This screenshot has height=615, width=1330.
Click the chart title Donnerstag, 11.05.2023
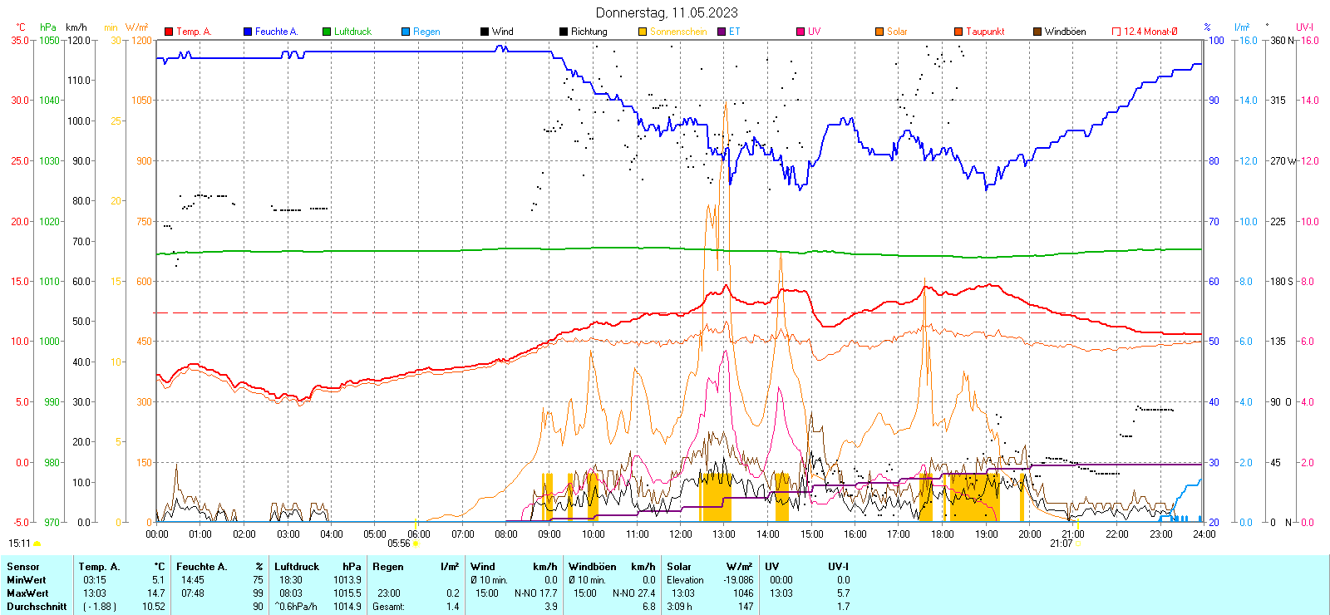666,12
